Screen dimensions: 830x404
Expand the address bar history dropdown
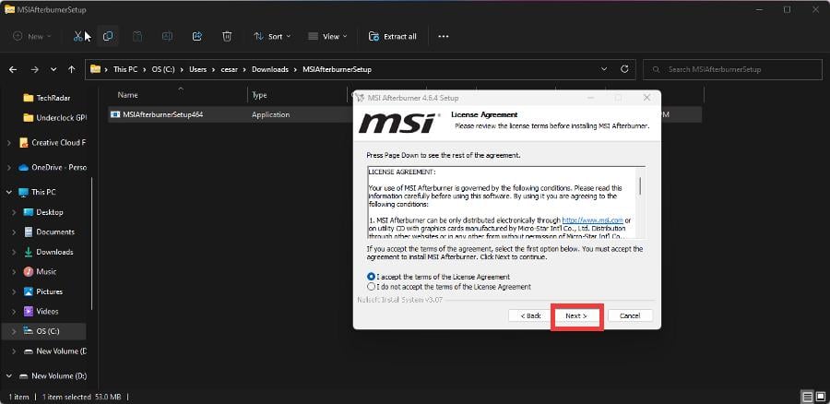coord(604,69)
